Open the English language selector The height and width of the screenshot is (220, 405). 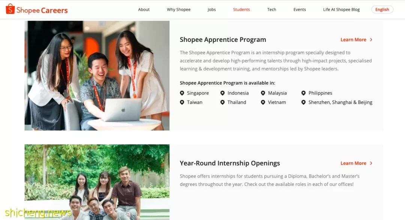[x=382, y=9]
